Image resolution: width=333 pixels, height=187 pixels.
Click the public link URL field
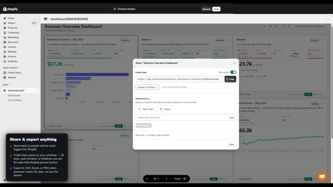pos(179,79)
